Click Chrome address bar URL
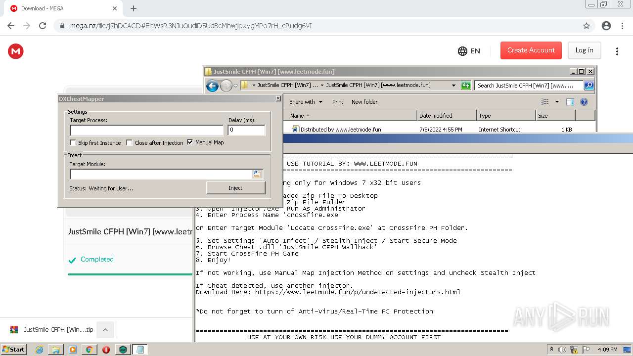 tap(191, 26)
